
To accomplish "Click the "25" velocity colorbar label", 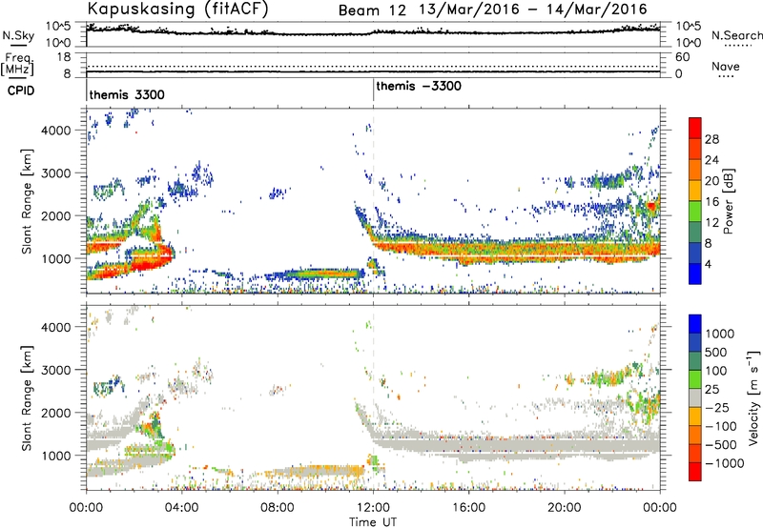I will click(x=711, y=389).
